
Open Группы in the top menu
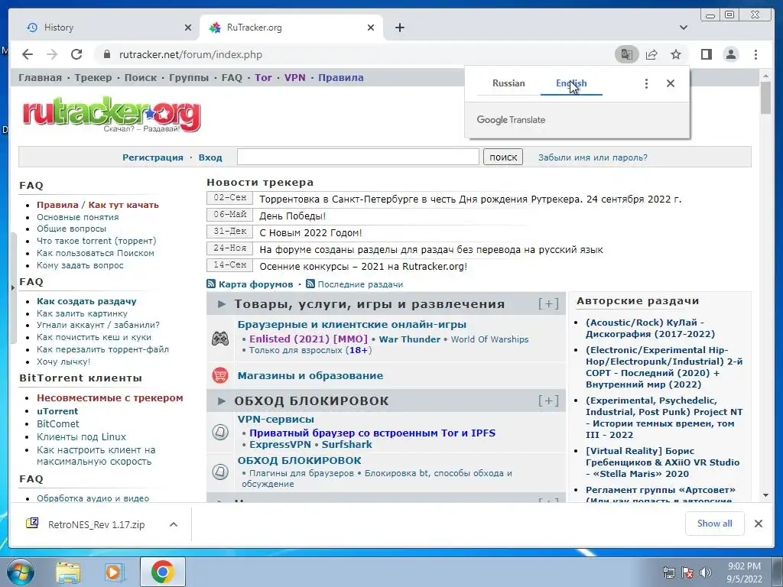(x=189, y=77)
